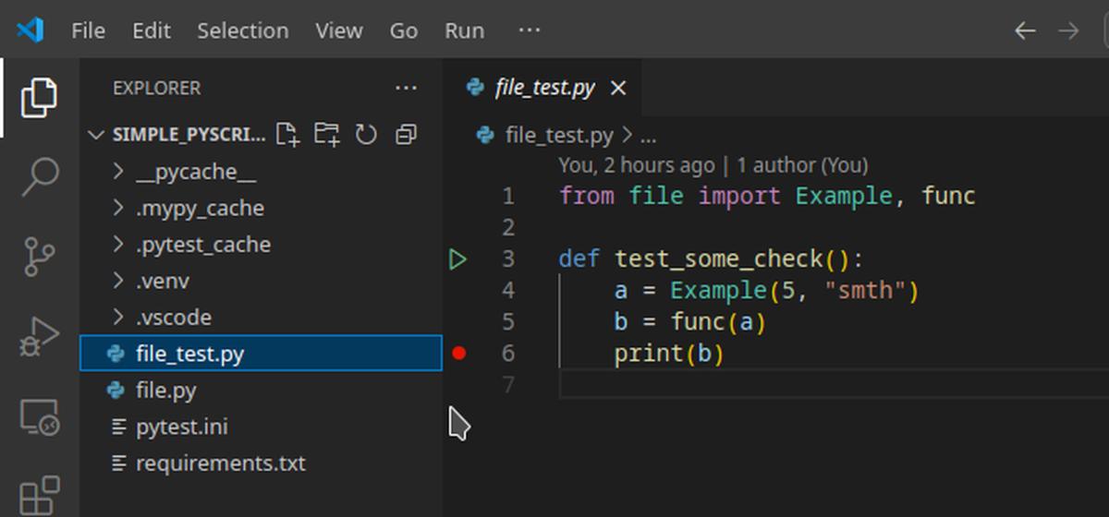
Task: Open the View menu
Action: [x=338, y=30]
